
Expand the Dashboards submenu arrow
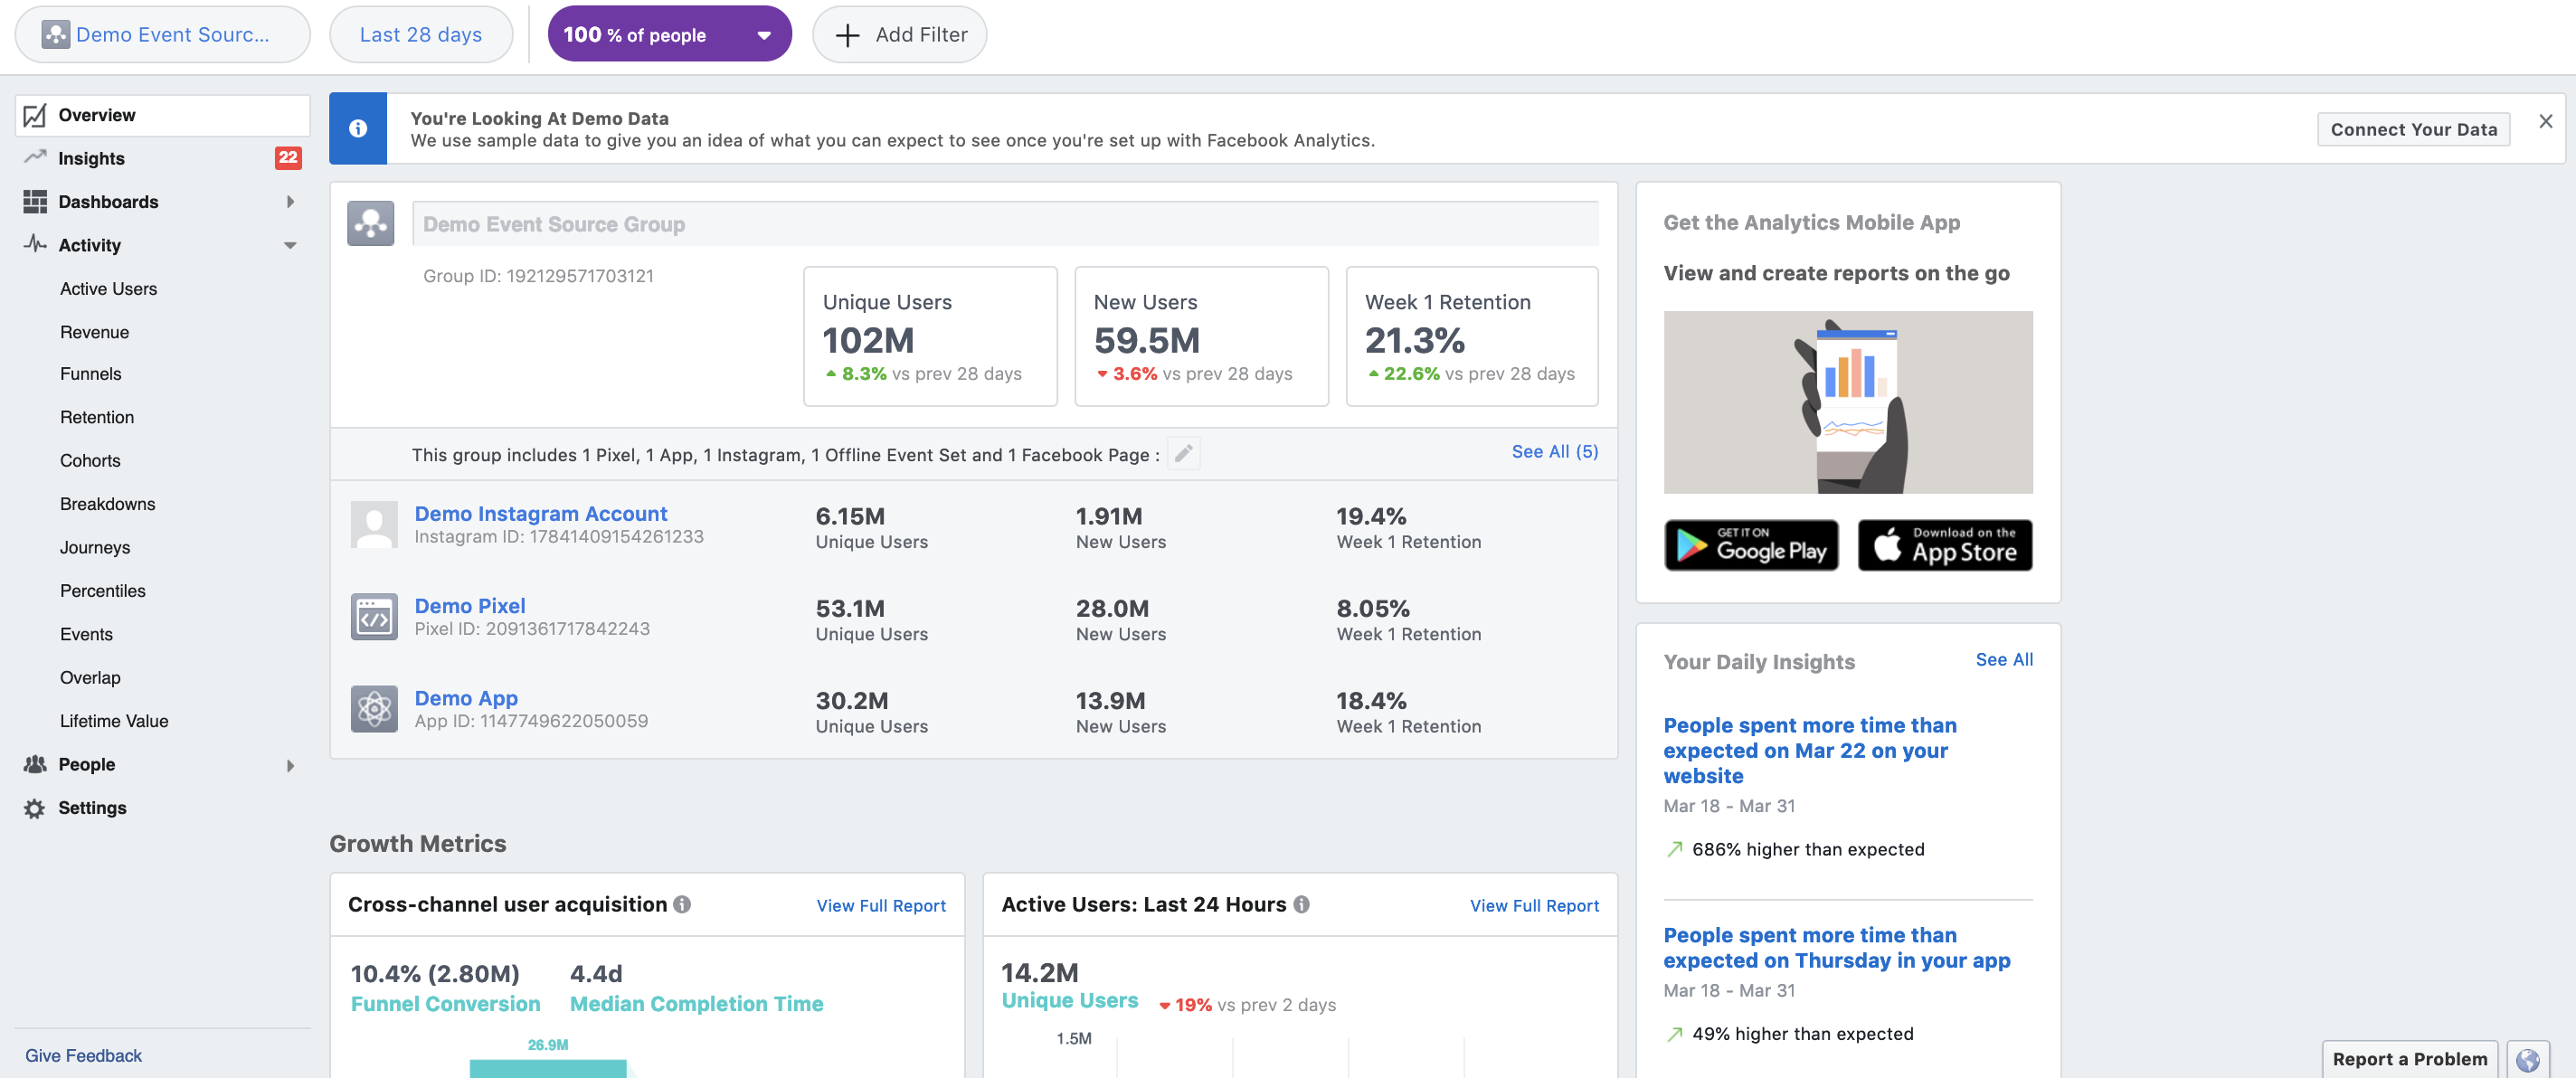pos(290,202)
